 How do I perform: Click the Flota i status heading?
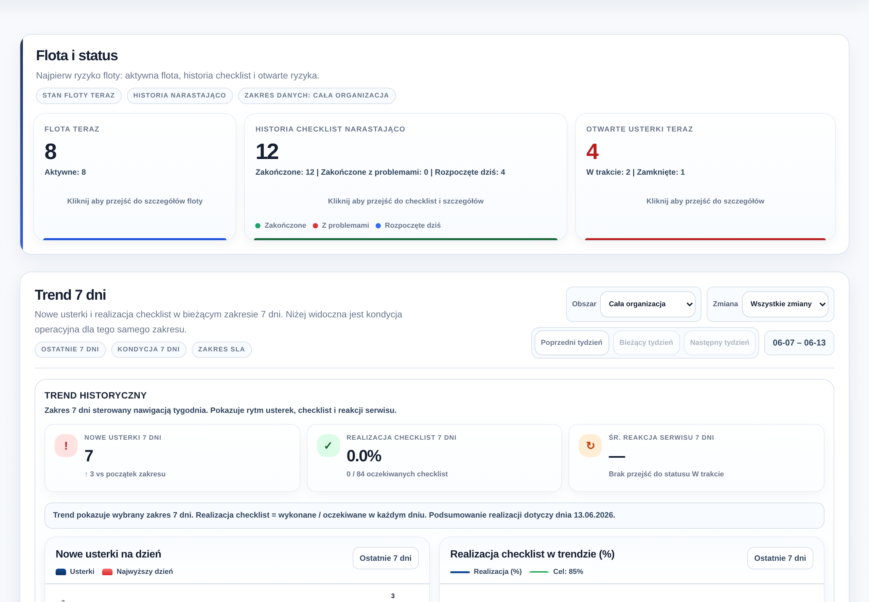pyautogui.click(x=77, y=55)
